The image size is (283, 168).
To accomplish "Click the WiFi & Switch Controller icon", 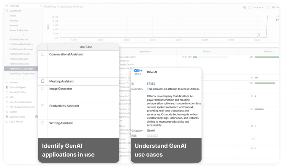I will (x=7, y=107).
